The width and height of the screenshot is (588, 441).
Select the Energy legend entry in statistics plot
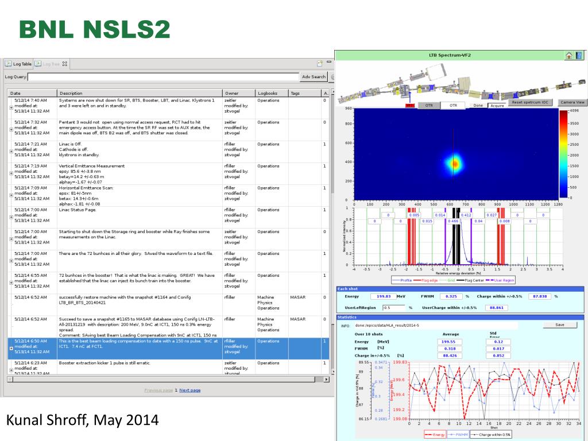pyautogui.click(x=435, y=435)
